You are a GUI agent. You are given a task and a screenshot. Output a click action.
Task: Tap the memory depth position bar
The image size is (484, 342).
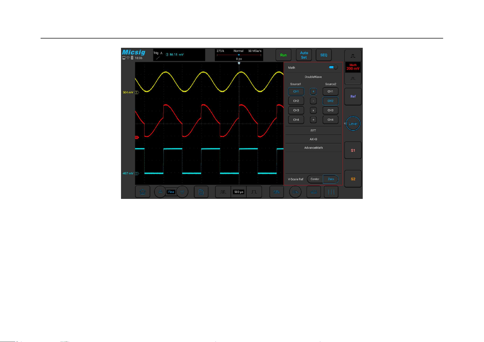239,55
